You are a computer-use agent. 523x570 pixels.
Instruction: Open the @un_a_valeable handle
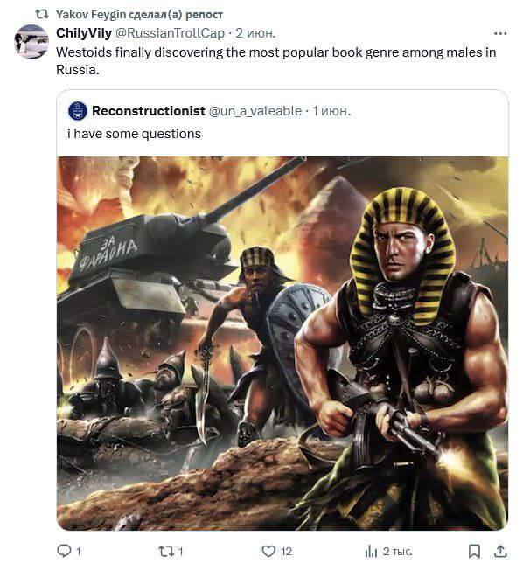point(255,111)
